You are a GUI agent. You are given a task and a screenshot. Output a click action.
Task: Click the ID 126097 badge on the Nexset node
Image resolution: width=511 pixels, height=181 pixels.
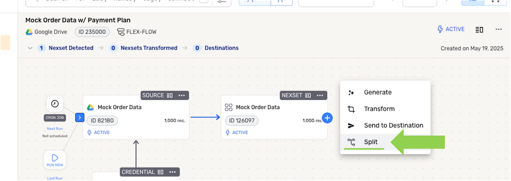[242, 120]
